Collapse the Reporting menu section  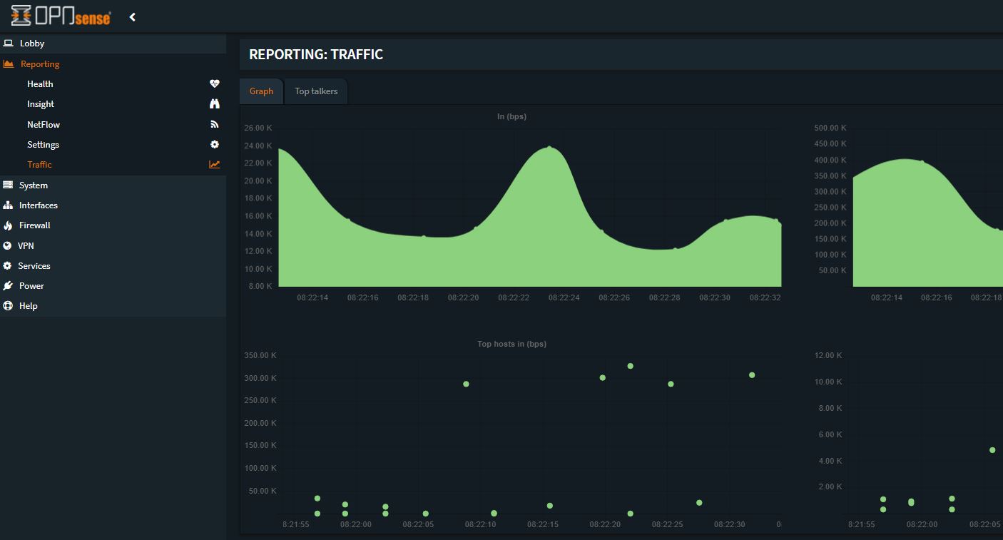(x=40, y=64)
